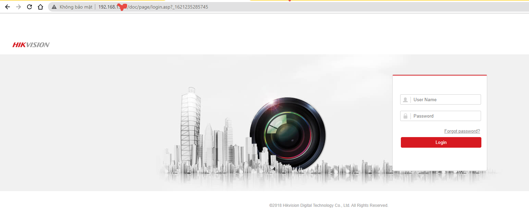Click the browser forward arrow
The height and width of the screenshot is (214, 529).
pyautogui.click(x=19, y=7)
